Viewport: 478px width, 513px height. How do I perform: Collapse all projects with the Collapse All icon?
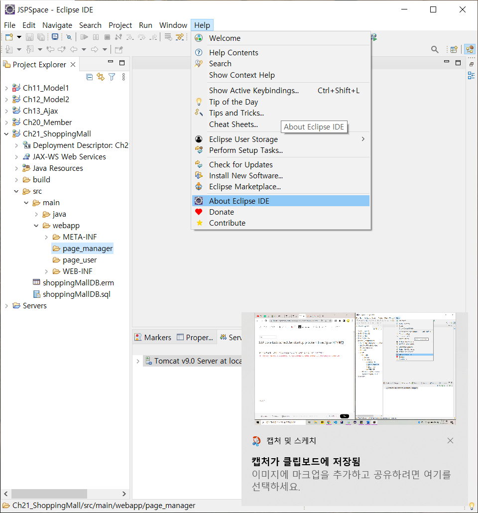tap(90, 77)
